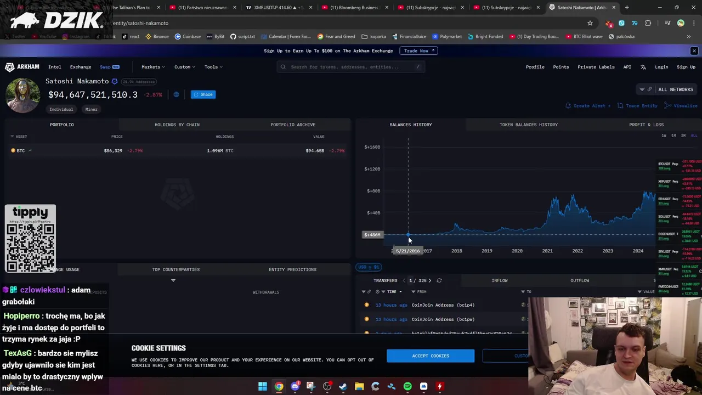
Task: Click the Trade Now button in banner
Action: tap(419, 50)
